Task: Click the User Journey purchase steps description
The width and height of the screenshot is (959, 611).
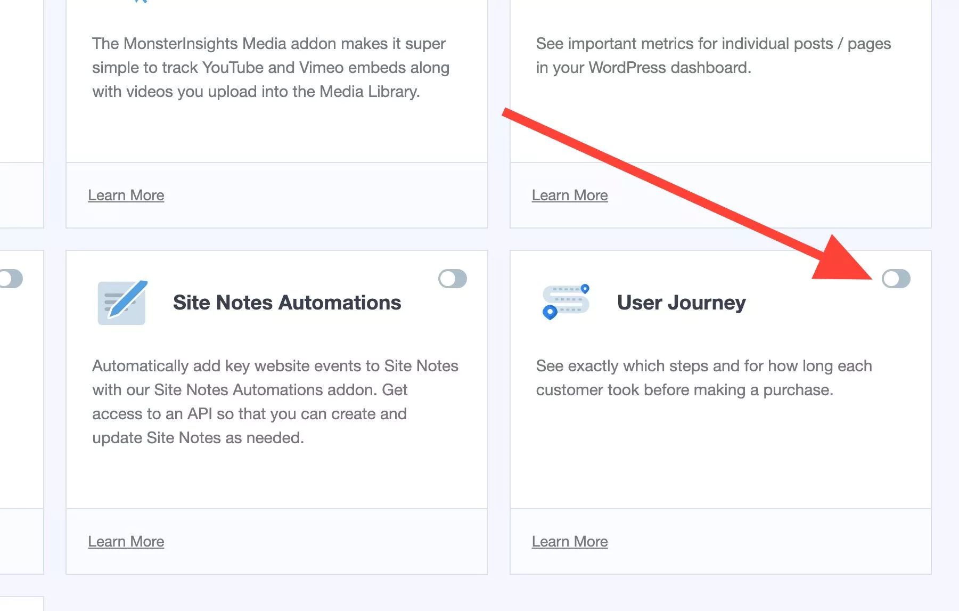Action: pos(703,378)
